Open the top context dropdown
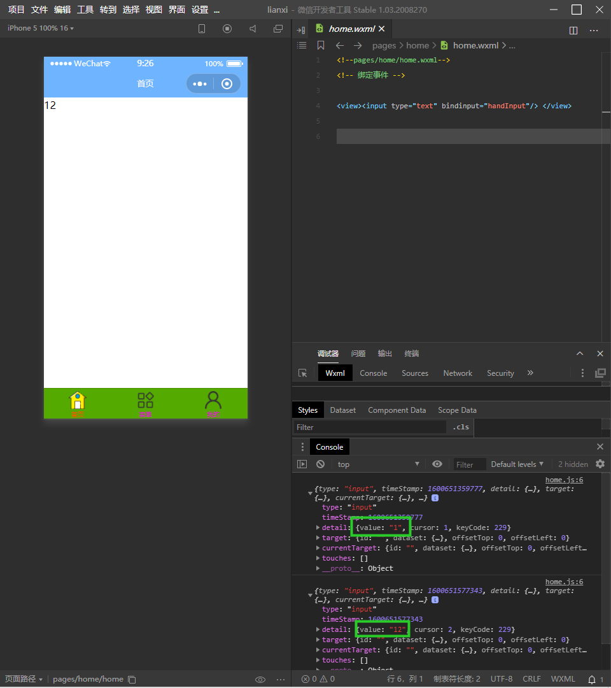Viewport: 611px width, 688px height. (x=378, y=464)
